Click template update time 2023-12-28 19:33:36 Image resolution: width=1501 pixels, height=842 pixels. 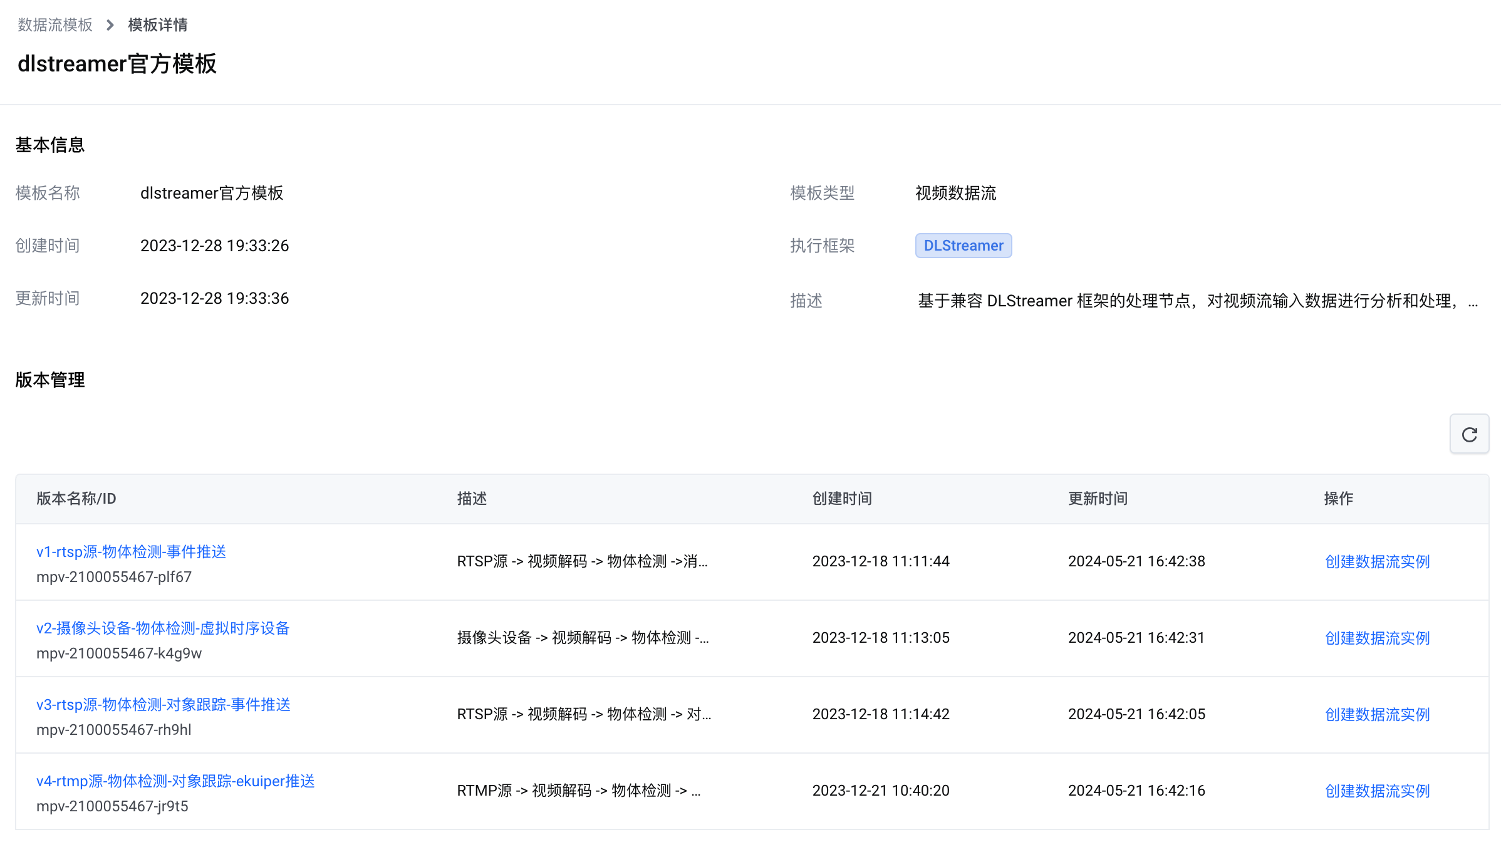pos(214,298)
